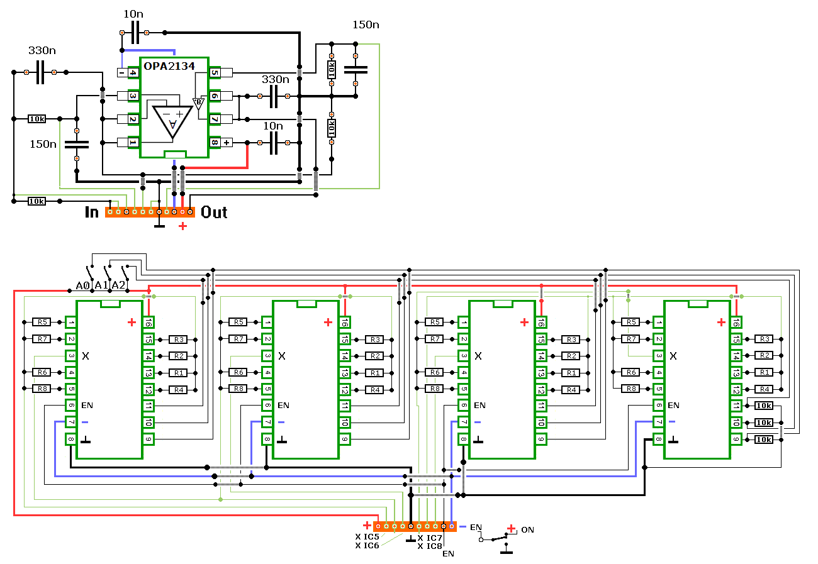Toggle the A1 address switch
818x564 pixels.
[x=109, y=271]
